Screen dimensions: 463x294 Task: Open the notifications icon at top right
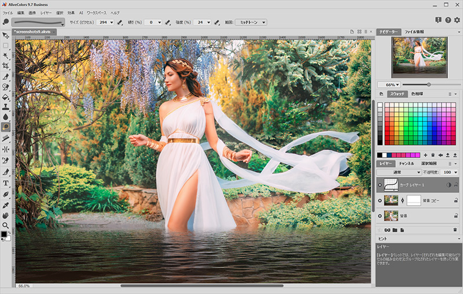[438, 20]
